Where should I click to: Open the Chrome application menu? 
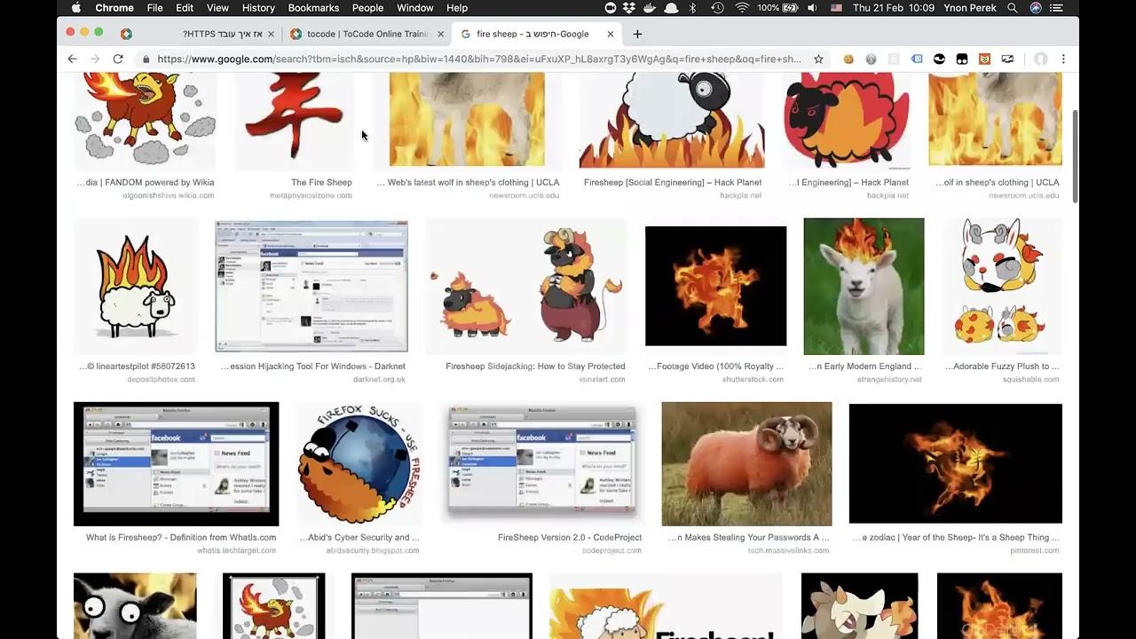point(114,8)
